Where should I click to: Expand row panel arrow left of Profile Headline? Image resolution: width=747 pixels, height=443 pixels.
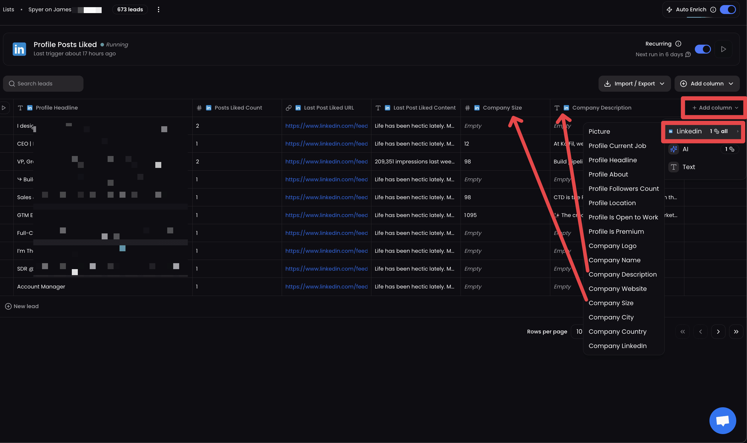point(4,108)
